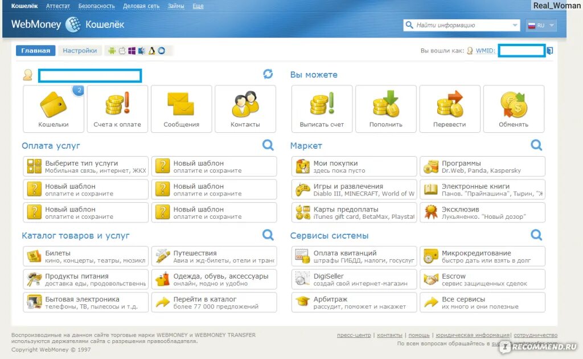Screen dimensions: 583x359
Task: Open Кошелёк in top navigation
Action: tap(24, 6)
